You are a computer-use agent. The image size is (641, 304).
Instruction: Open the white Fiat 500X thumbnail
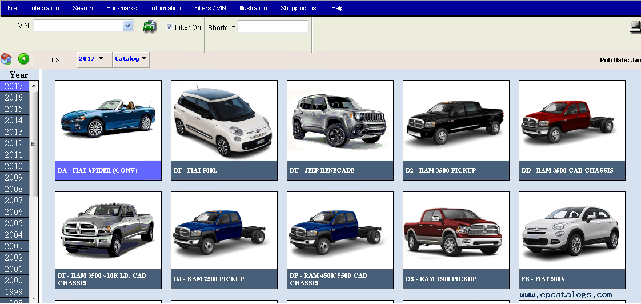point(572,231)
